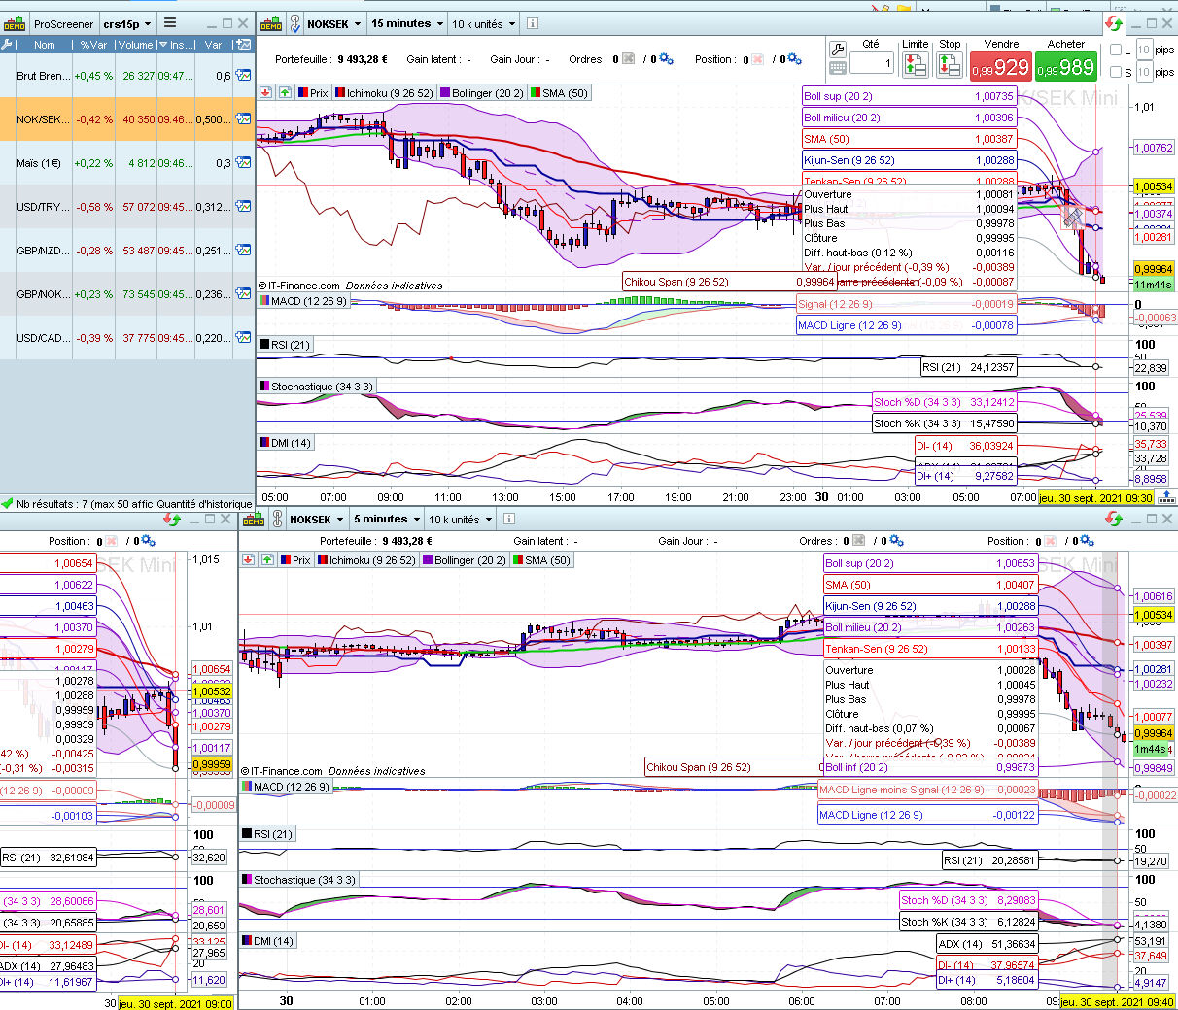1178x1010 pixels.
Task: Enable the L pips checkbox
Action: pyautogui.click(x=1116, y=50)
